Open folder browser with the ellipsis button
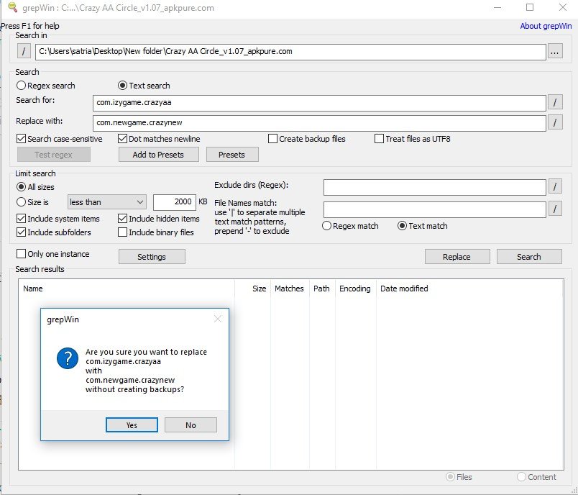Image resolution: width=578 pixels, height=495 pixels. pyautogui.click(x=555, y=51)
